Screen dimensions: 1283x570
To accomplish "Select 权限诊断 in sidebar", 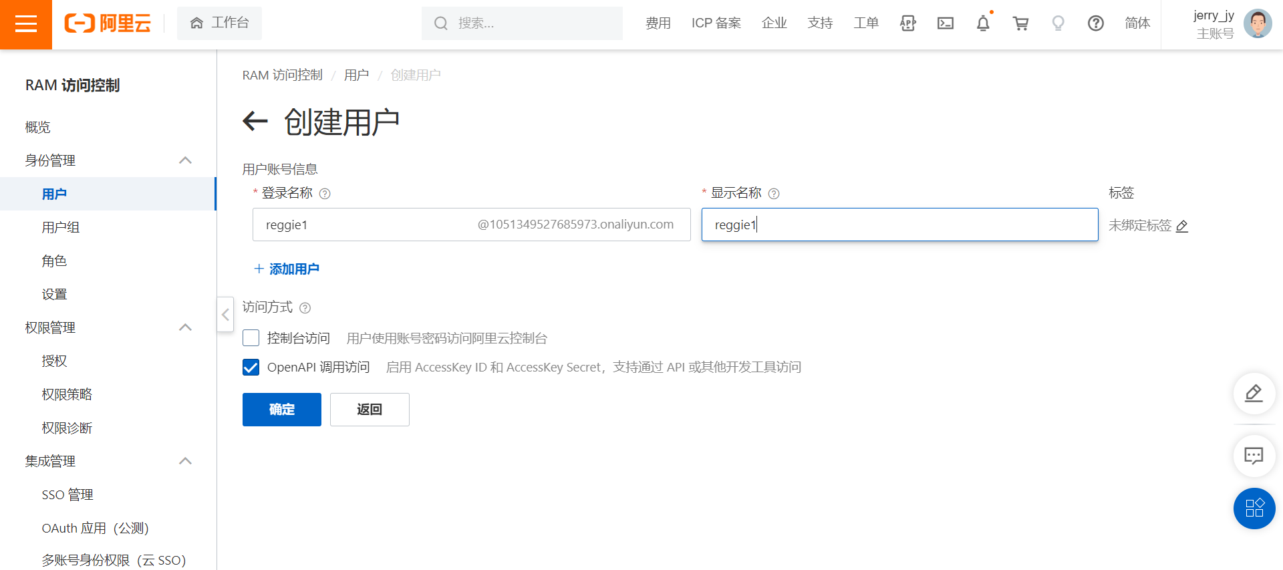I will [x=67, y=428].
